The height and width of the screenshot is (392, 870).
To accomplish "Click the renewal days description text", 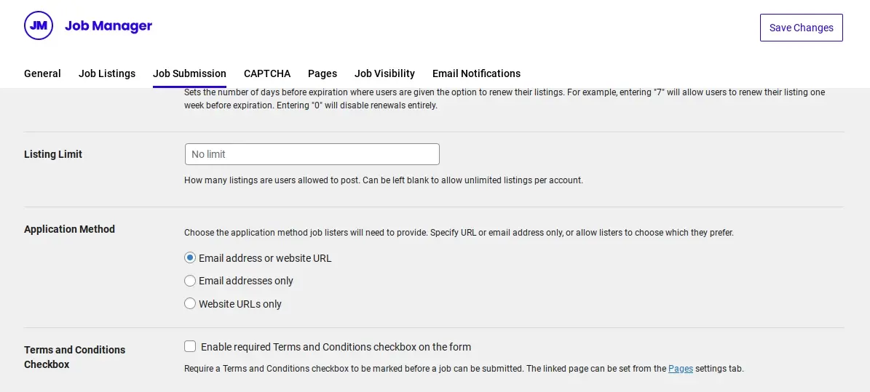I will click(x=505, y=99).
